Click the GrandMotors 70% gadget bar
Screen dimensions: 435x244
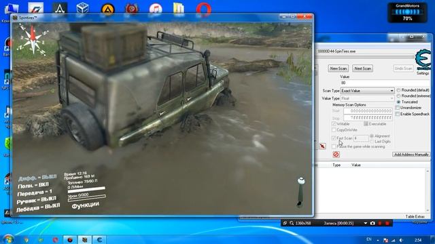407,12
